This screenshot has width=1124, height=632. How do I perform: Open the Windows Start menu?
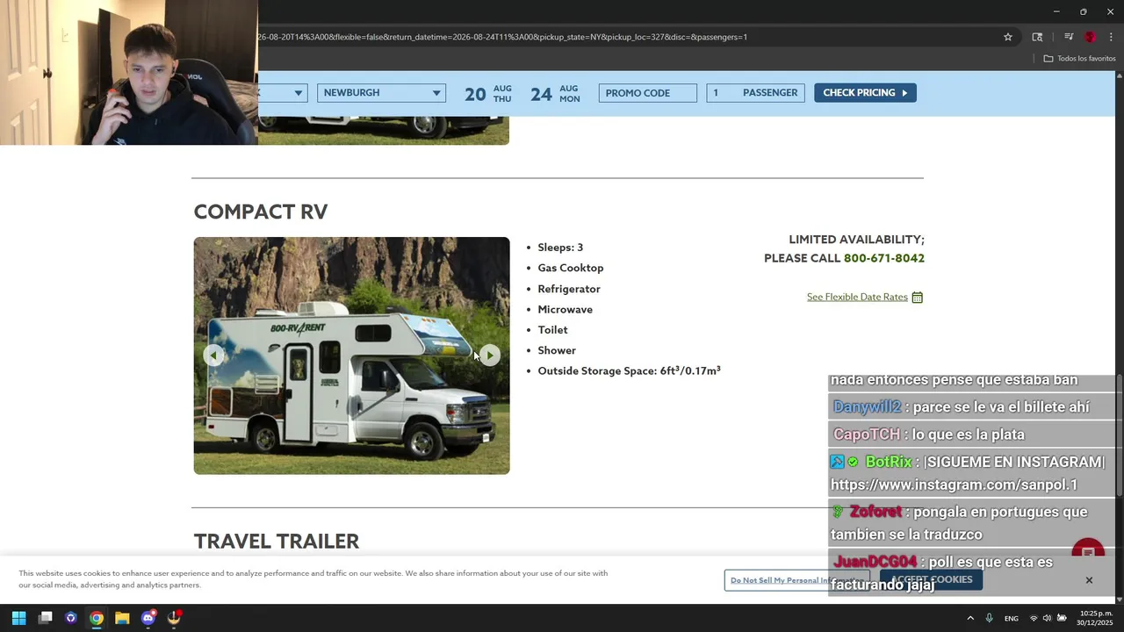18,618
